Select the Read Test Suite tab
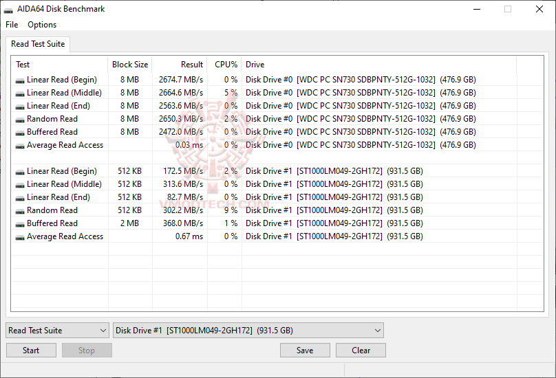This screenshot has height=378, width=556. click(x=38, y=44)
